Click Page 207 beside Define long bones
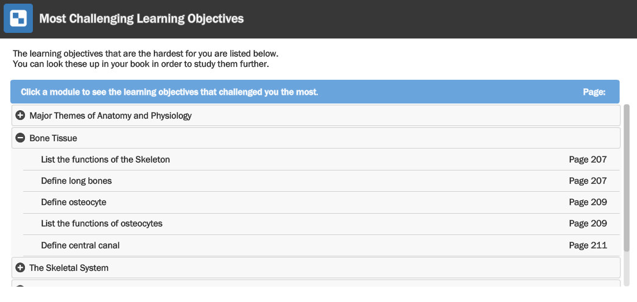The height and width of the screenshot is (302, 637). click(x=588, y=181)
